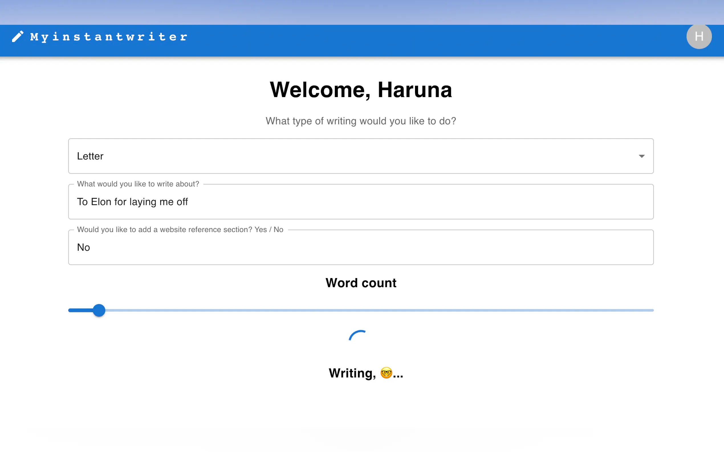Click the light blue gradient strip above header

[359, 12]
